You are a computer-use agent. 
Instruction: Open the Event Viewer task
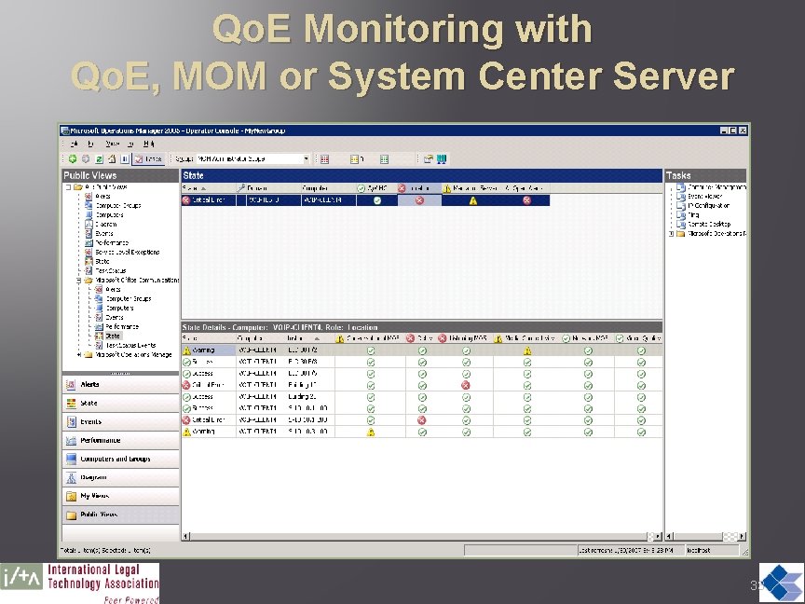706,195
